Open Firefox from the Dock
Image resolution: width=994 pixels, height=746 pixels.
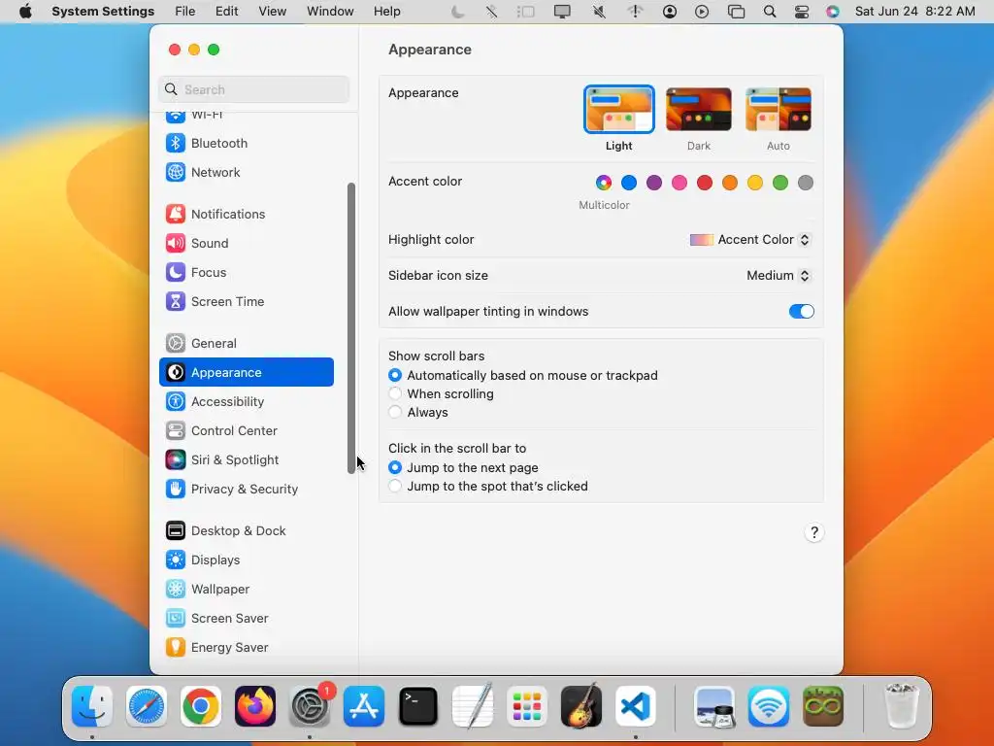(255, 707)
